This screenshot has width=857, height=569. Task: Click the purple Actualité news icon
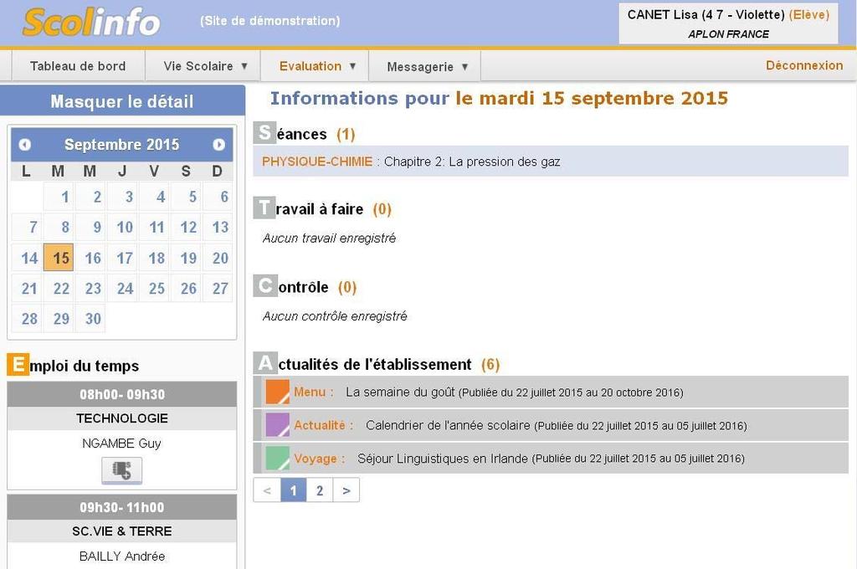point(277,425)
